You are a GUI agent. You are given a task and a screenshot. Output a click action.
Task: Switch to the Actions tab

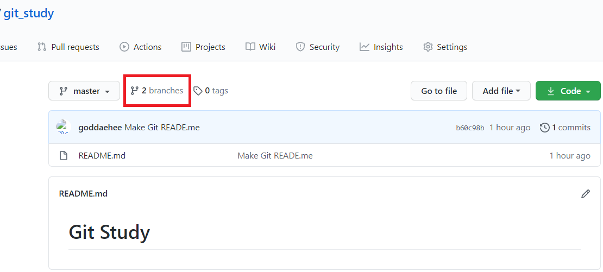click(140, 47)
